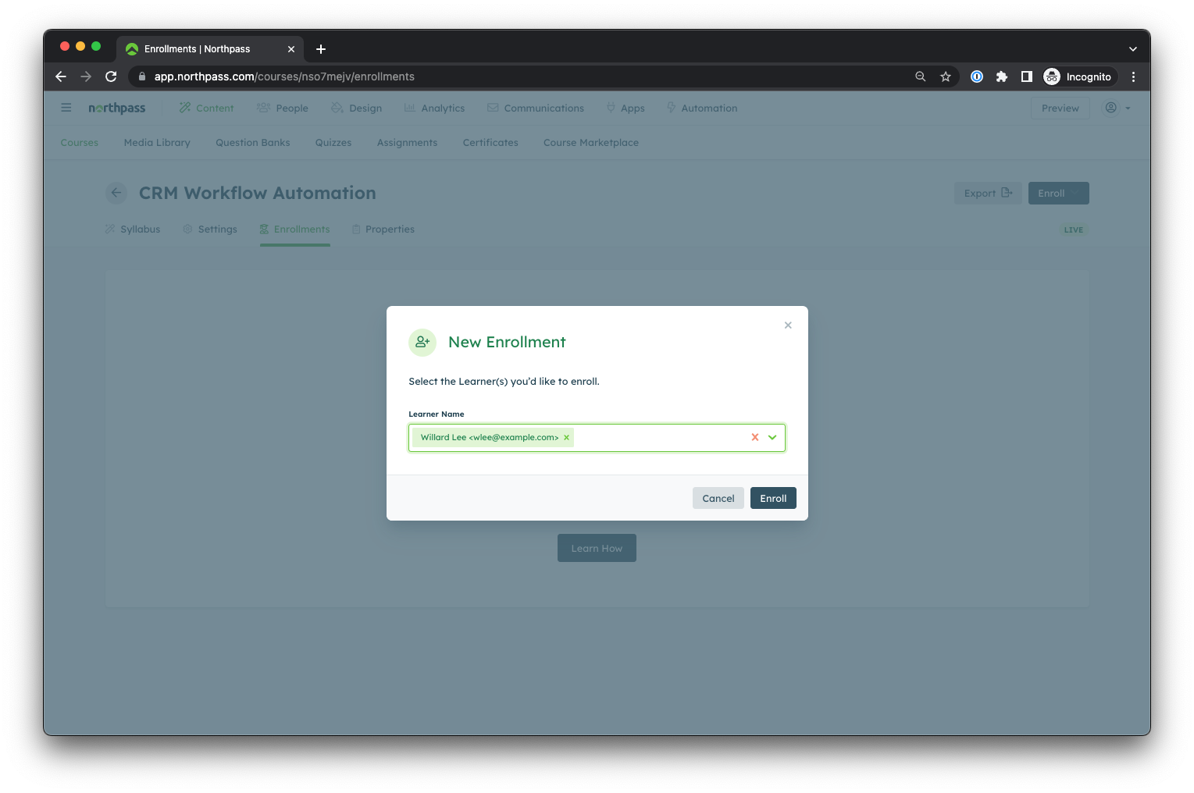
Task: Click the Automation icon in the navbar
Action: coord(670,108)
